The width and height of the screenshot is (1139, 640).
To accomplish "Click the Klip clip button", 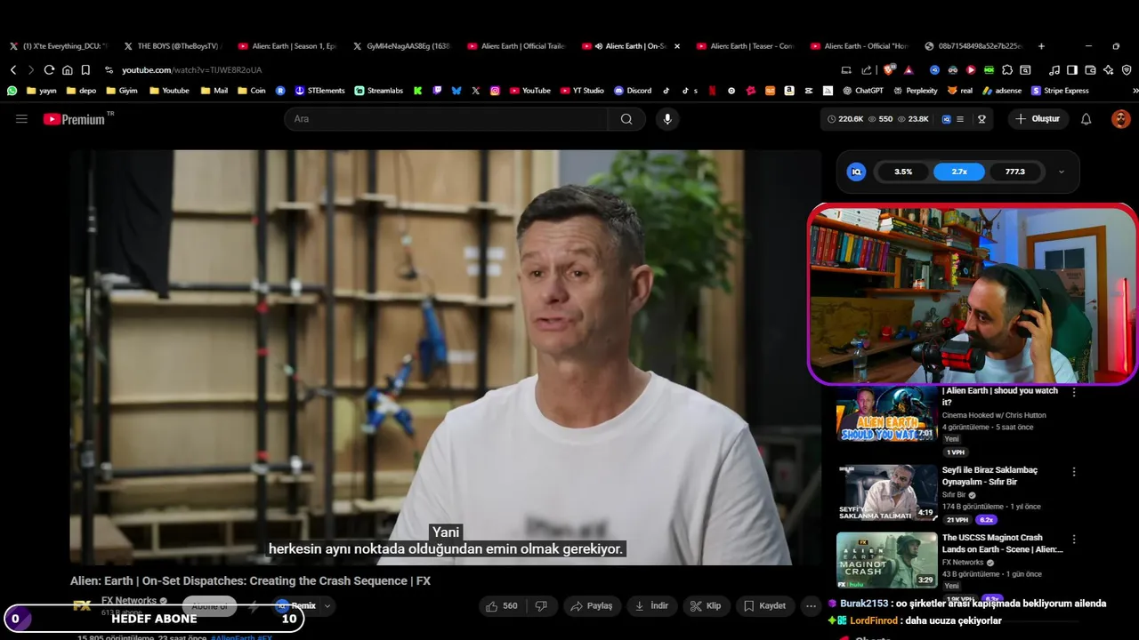I will coord(706,606).
